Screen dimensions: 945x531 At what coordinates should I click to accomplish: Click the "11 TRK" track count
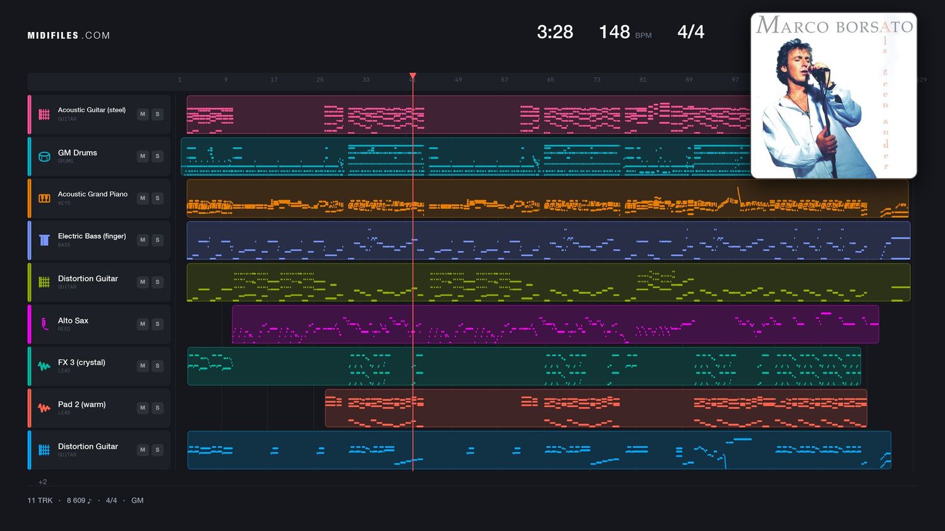pyautogui.click(x=40, y=501)
